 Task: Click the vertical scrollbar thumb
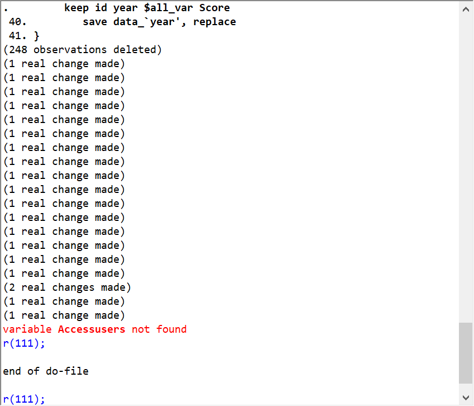coord(466,352)
